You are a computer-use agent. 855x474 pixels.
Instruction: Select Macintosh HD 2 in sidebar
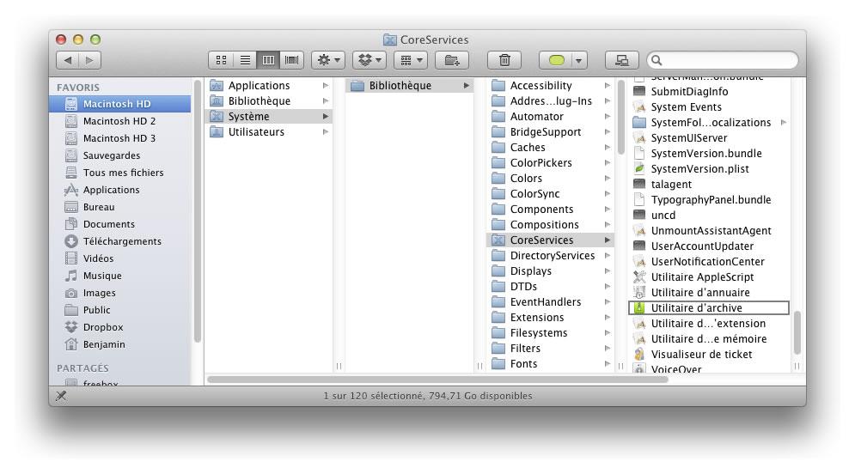pos(120,121)
